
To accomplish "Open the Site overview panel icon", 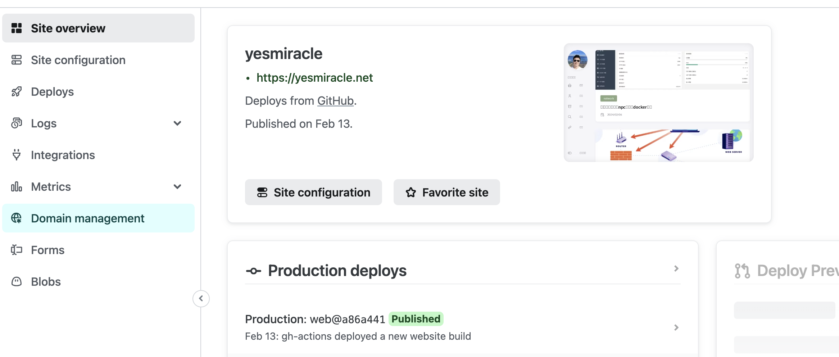I will (17, 28).
